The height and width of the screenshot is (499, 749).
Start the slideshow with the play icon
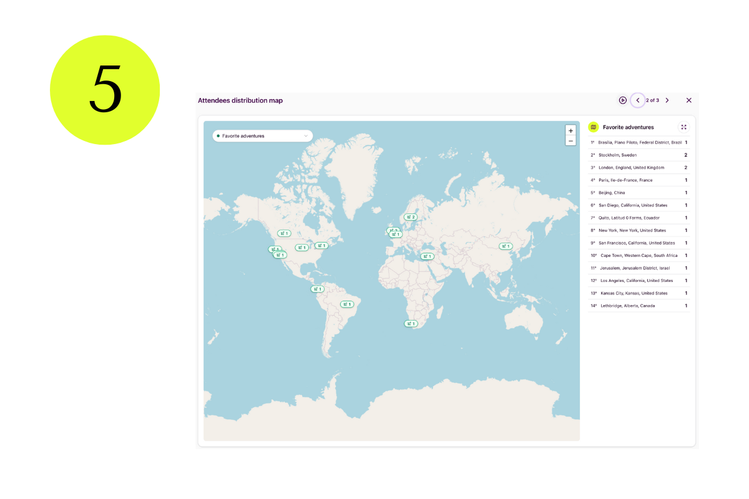[x=623, y=100]
